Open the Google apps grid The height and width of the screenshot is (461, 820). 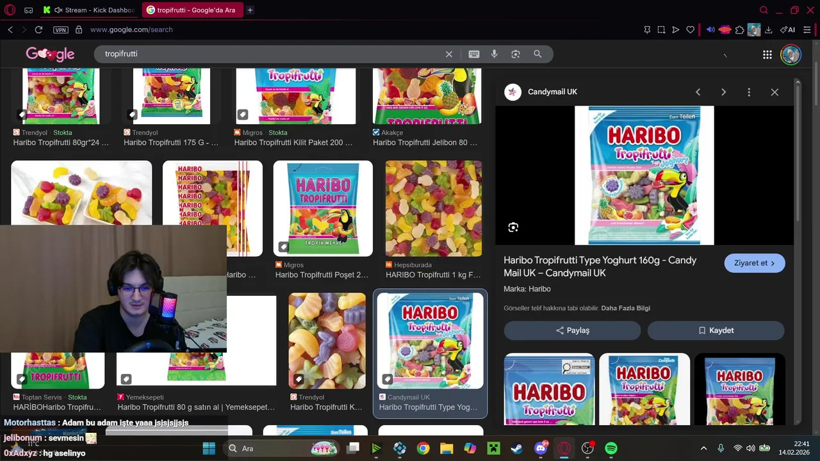tap(767, 54)
